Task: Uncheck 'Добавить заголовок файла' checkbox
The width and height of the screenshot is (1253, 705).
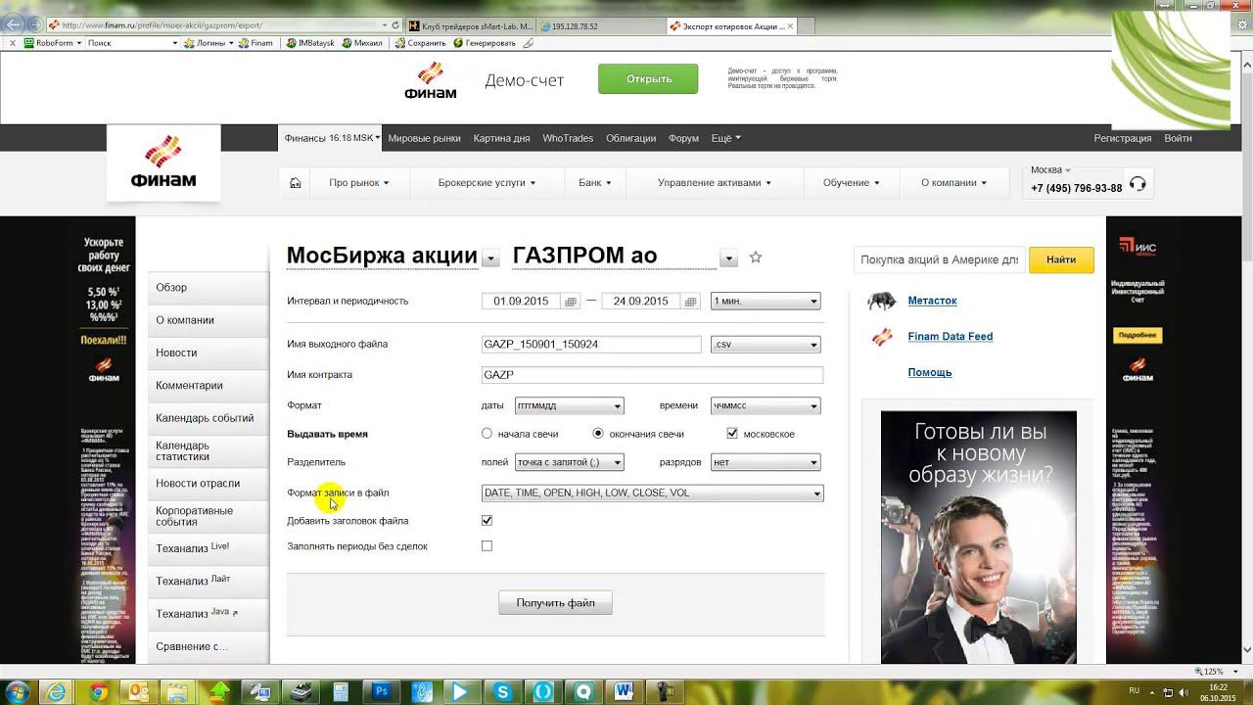Action: click(487, 520)
